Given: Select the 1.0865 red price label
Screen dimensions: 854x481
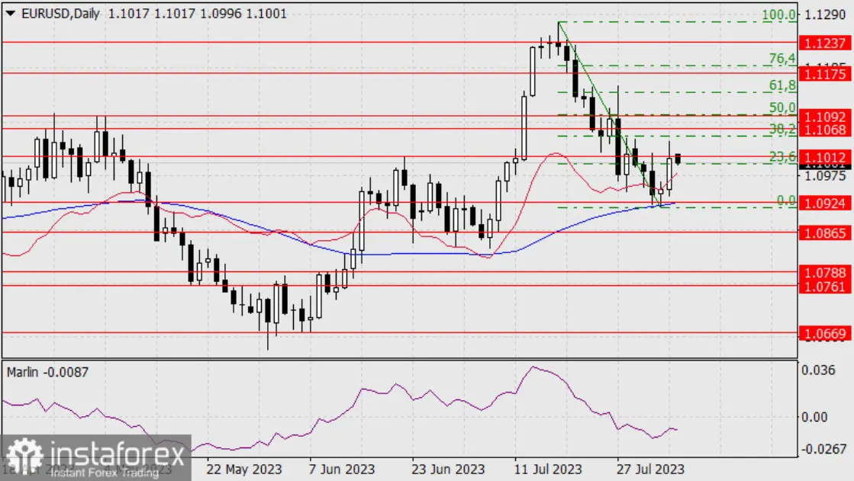Looking at the screenshot, I should [x=823, y=232].
